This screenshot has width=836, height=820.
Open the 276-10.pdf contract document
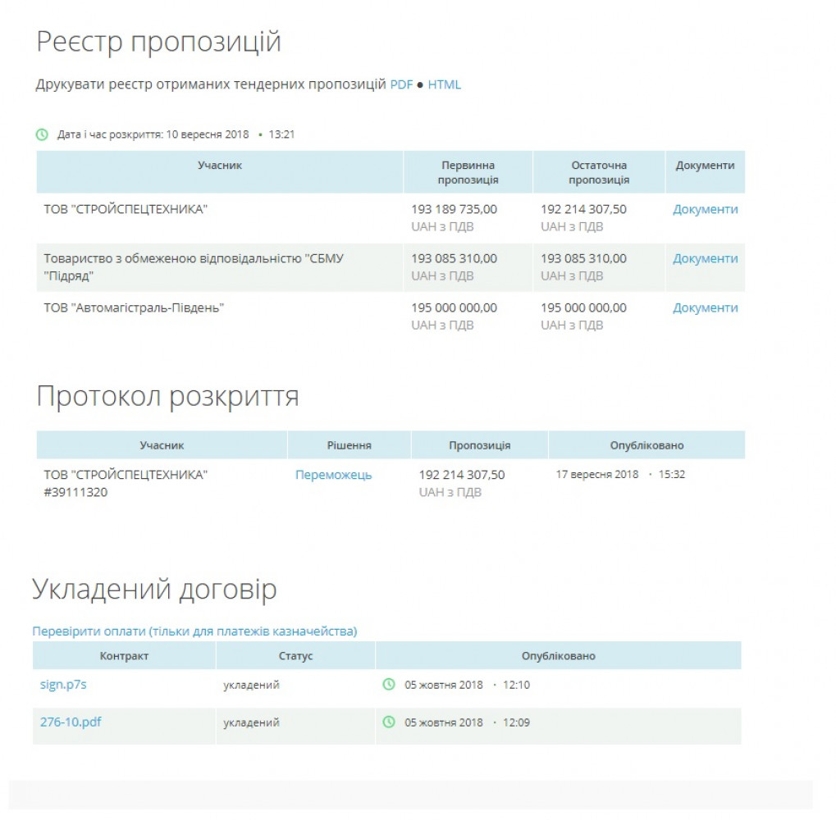(x=71, y=722)
